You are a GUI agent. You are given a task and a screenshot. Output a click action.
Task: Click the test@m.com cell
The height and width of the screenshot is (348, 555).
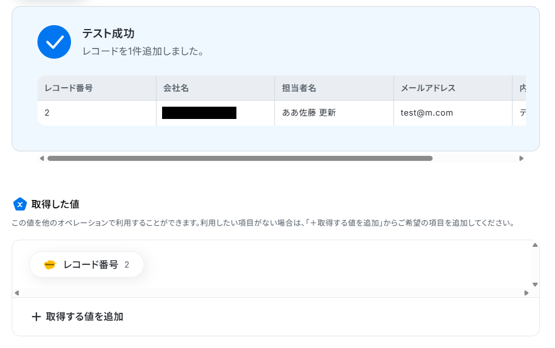pos(453,113)
